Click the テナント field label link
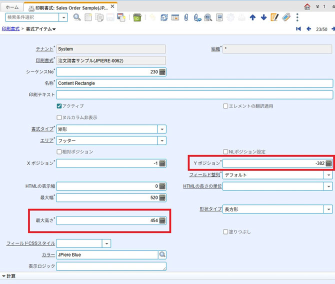The height and width of the screenshot is (284, 335). [44, 49]
